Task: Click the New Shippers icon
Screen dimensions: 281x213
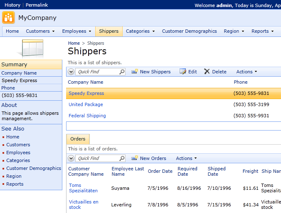Action: (135, 71)
